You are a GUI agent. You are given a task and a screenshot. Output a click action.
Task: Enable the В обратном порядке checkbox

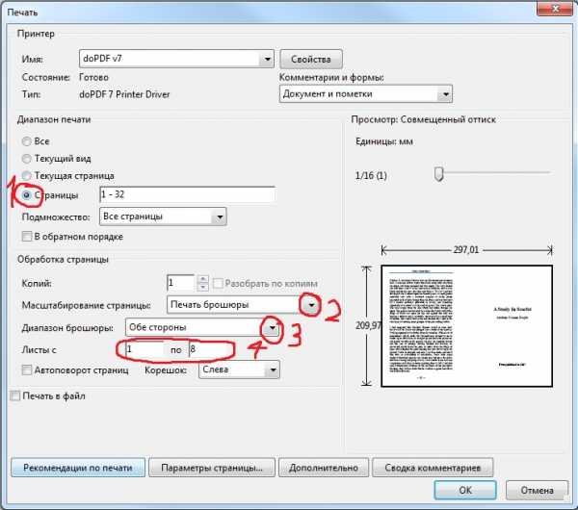point(27,237)
